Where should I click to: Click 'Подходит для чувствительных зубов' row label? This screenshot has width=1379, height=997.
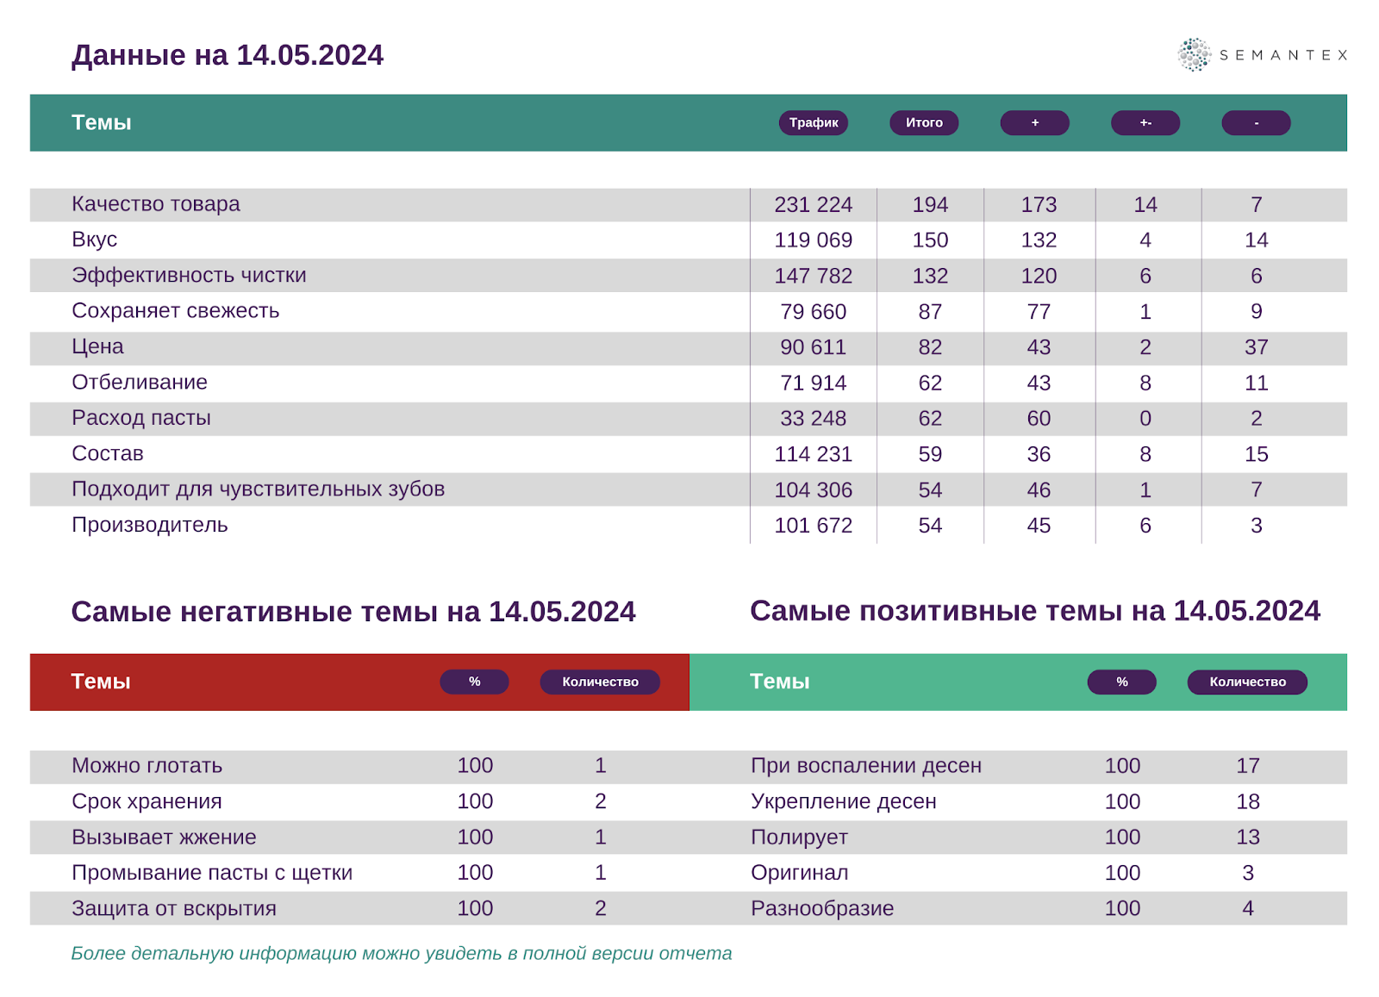coord(259,489)
